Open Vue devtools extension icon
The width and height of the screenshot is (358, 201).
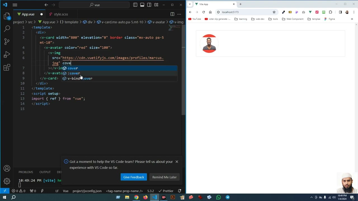click(x=310, y=12)
